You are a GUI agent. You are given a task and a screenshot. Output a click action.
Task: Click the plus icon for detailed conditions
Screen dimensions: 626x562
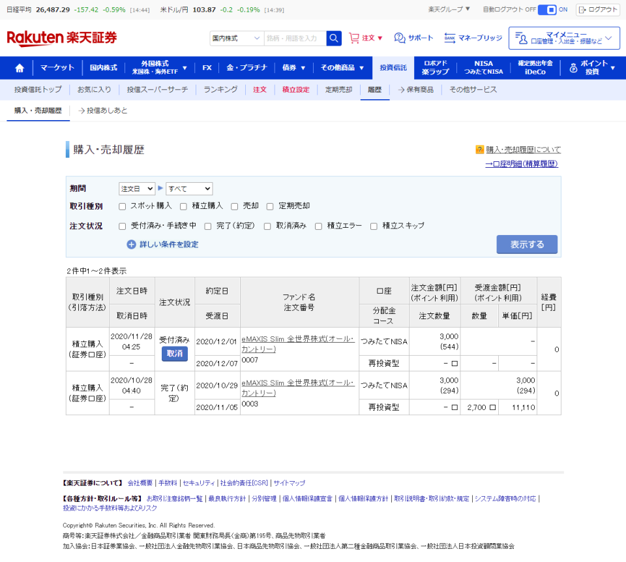click(131, 245)
